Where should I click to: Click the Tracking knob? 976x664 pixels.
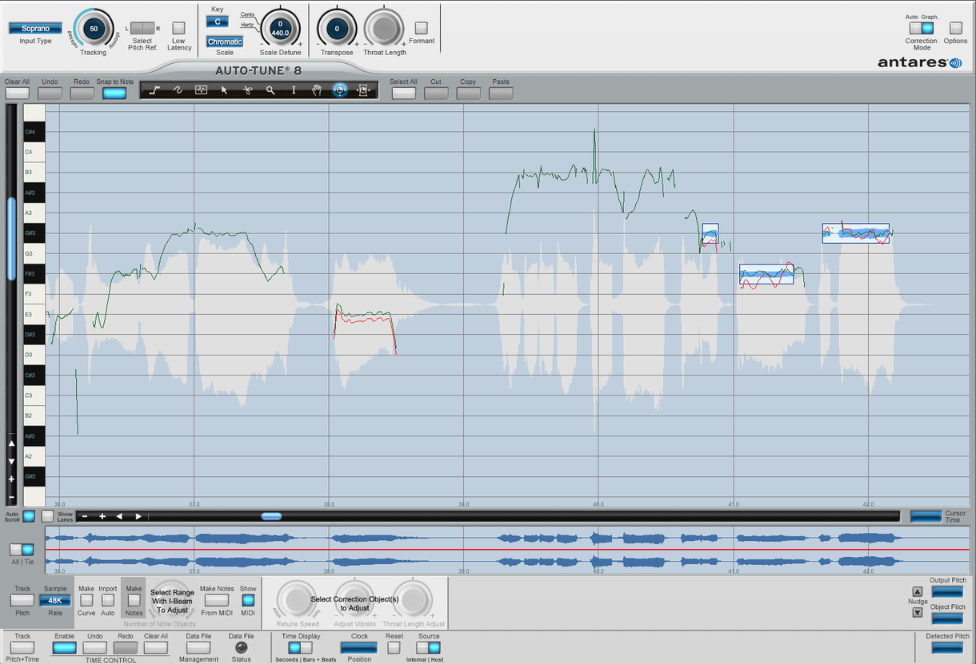tap(94, 29)
